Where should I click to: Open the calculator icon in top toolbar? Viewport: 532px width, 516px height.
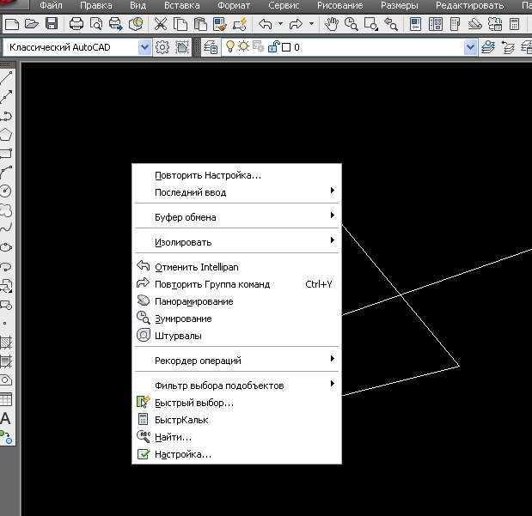click(x=514, y=24)
